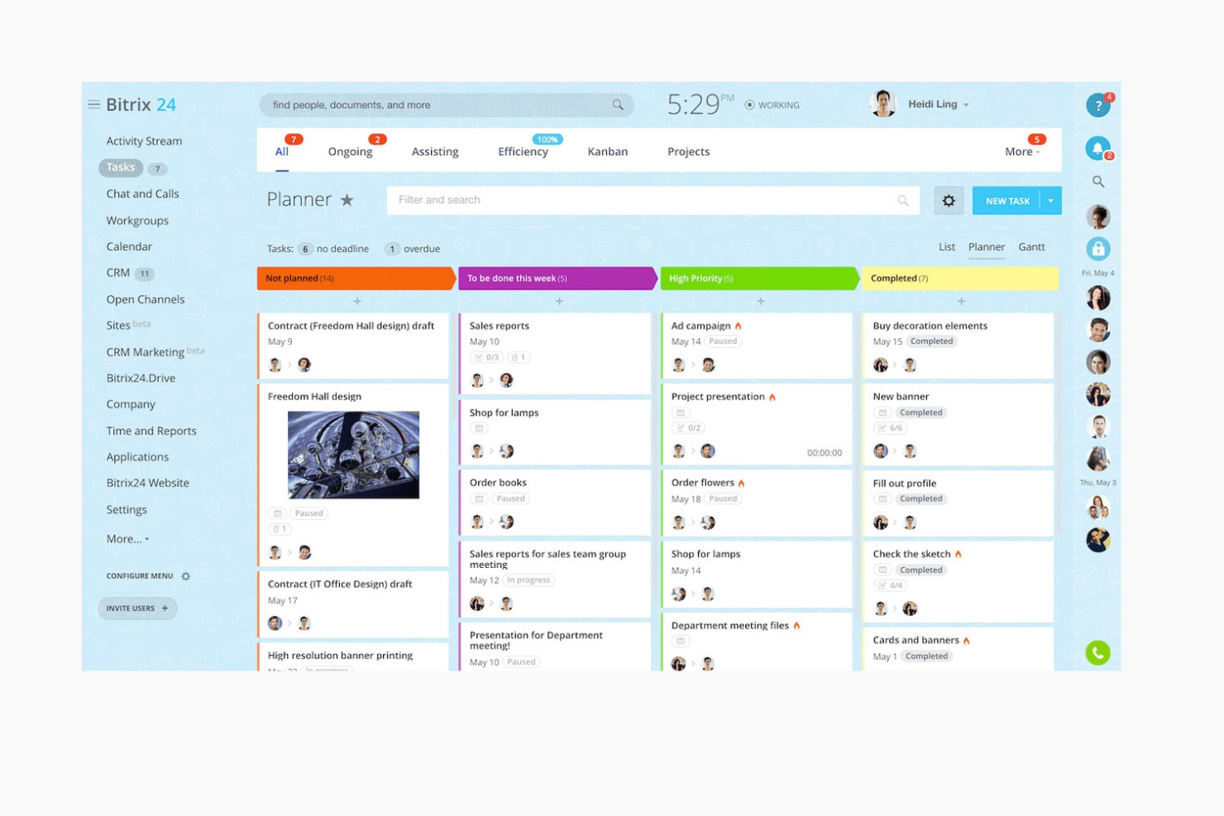Select the green High Priority column header

760,279
